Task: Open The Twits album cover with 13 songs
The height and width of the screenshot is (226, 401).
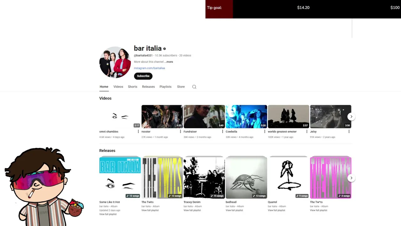Action: tap(162, 178)
